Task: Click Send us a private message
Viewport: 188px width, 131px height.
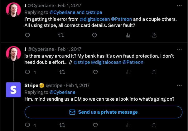Action: (103, 112)
